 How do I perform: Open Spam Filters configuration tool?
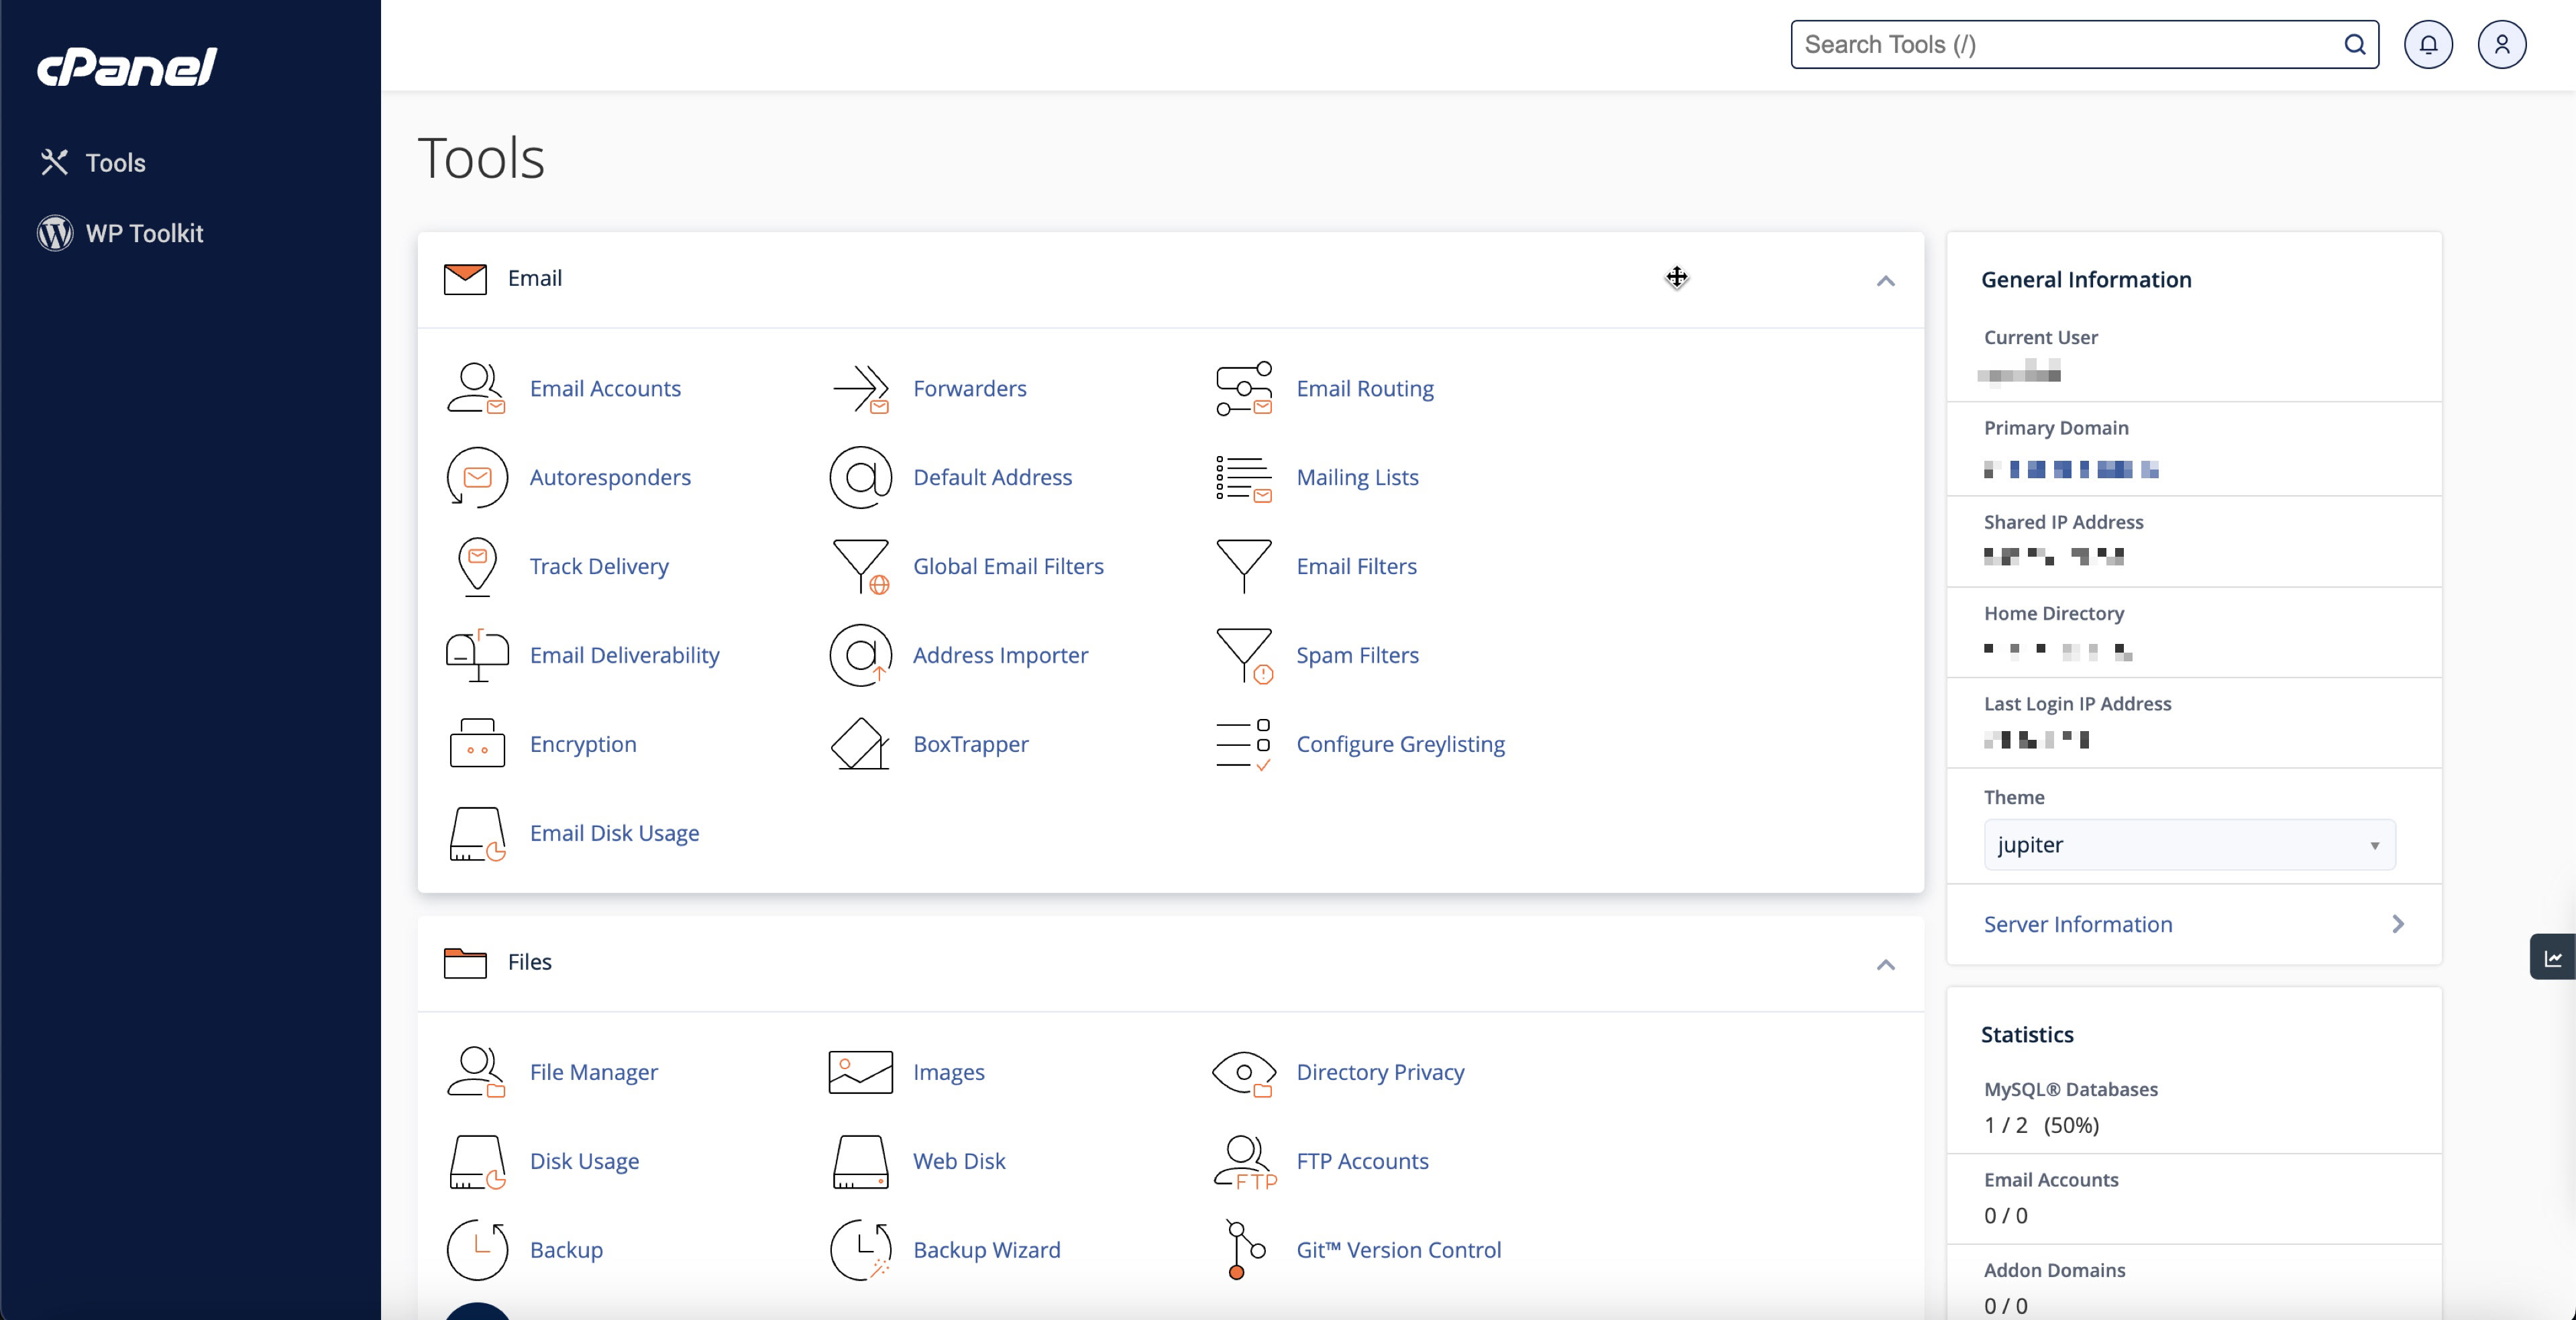1357,653
